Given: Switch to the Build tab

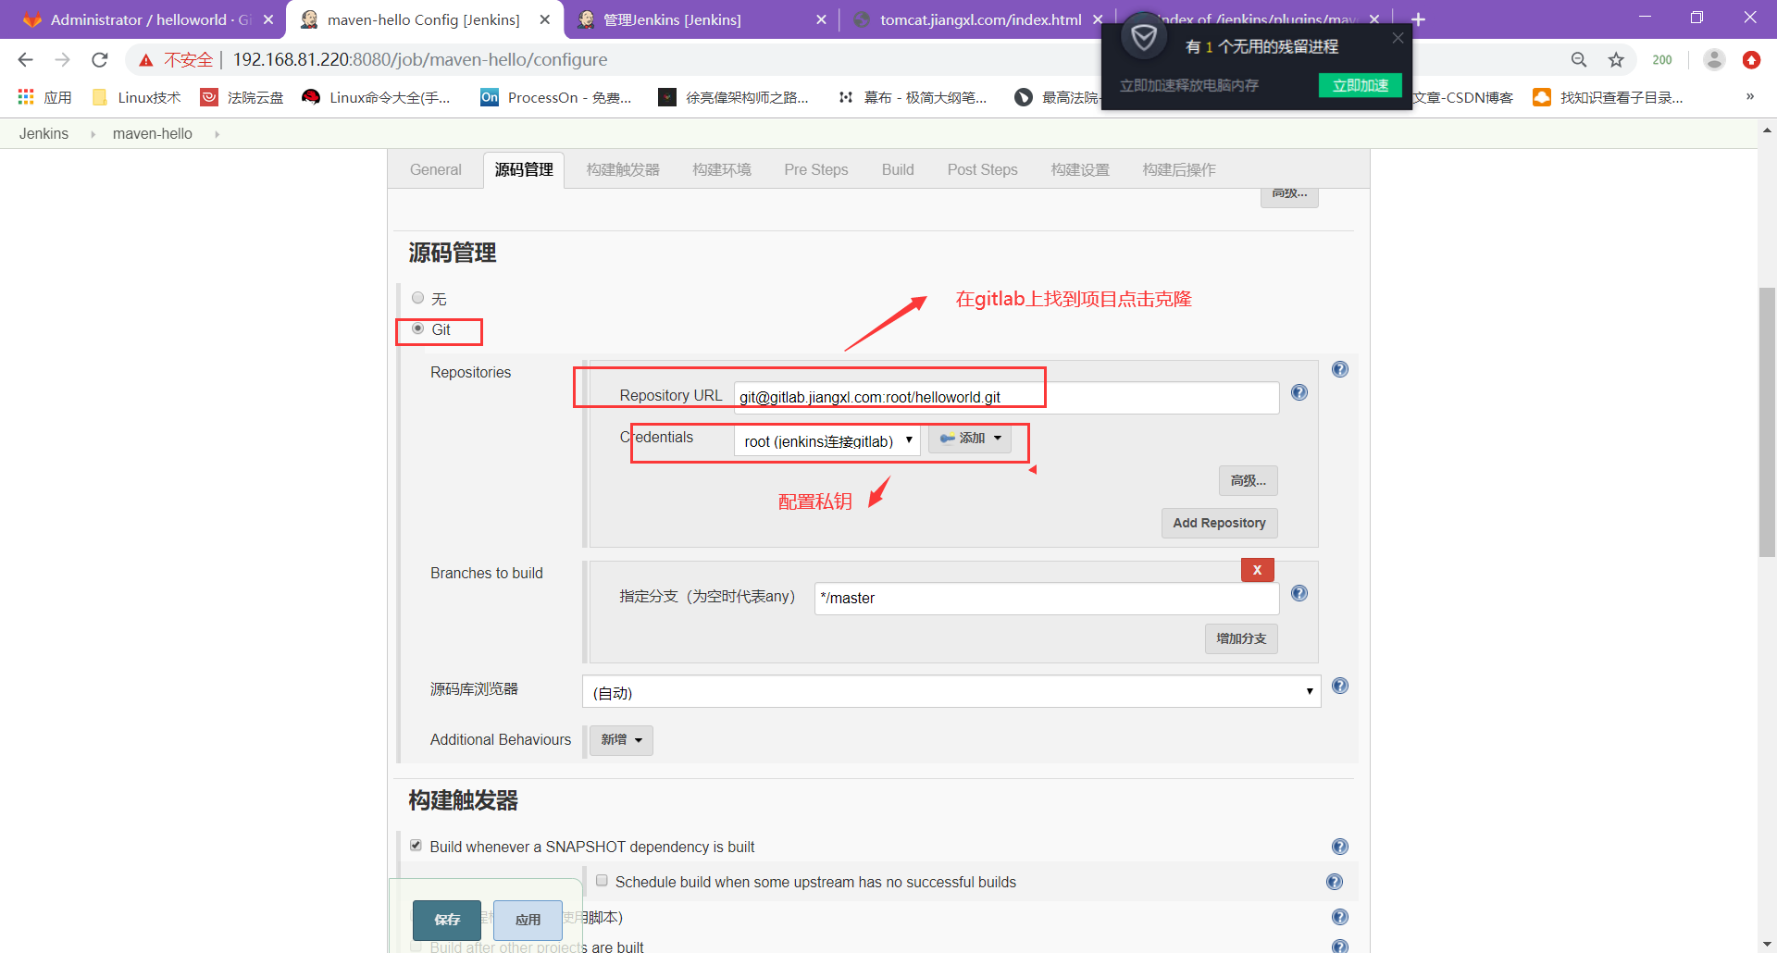Looking at the screenshot, I should tap(898, 169).
